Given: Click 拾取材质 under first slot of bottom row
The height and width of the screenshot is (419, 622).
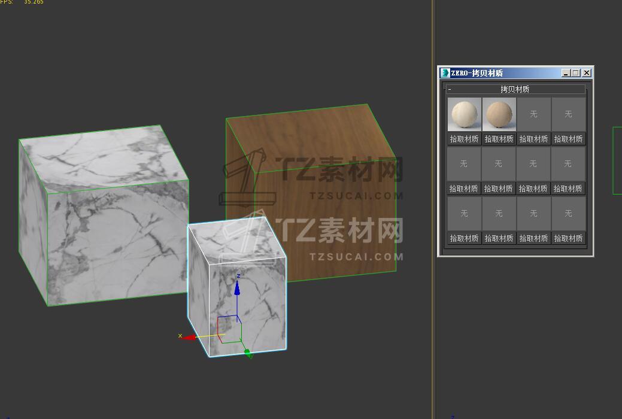Looking at the screenshot, I should (x=464, y=238).
